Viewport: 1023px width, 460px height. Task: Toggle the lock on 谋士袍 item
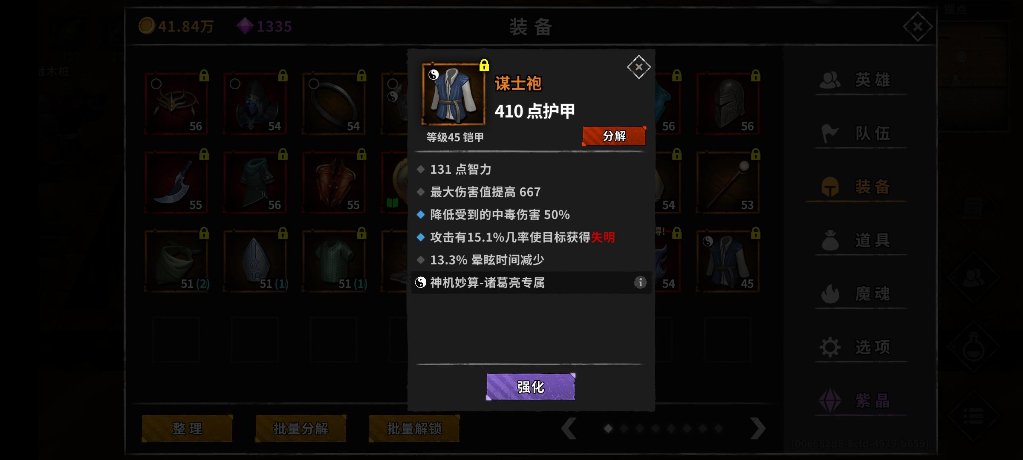[x=484, y=65]
